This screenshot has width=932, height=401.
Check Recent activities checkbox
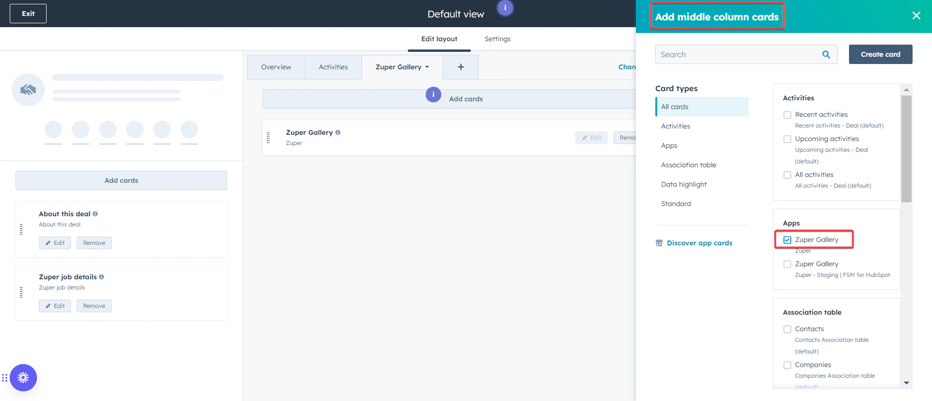[787, 115]
